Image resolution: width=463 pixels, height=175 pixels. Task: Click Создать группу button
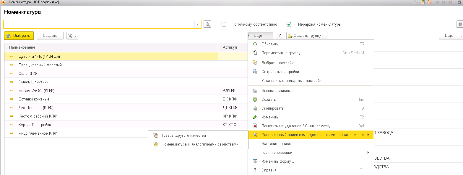click(307, 36)
